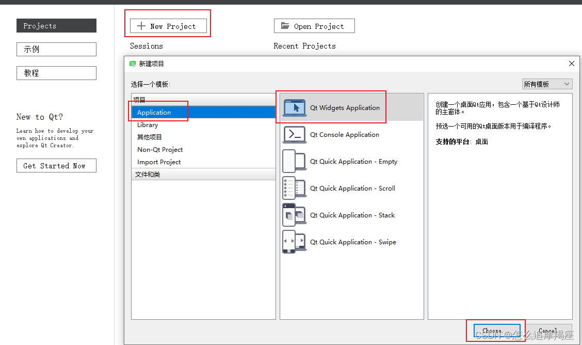This screenshot has height=345, width=582.
Task: Select the Application category
Action: (203, 112)
